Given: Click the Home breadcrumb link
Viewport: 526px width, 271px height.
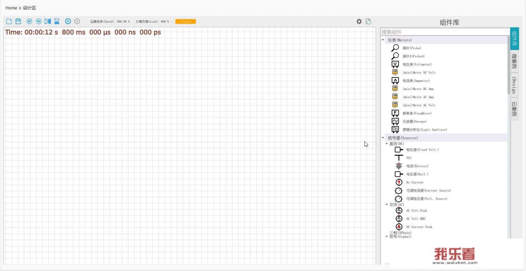Looking at the screenshot, I should (x=11, y=8).
